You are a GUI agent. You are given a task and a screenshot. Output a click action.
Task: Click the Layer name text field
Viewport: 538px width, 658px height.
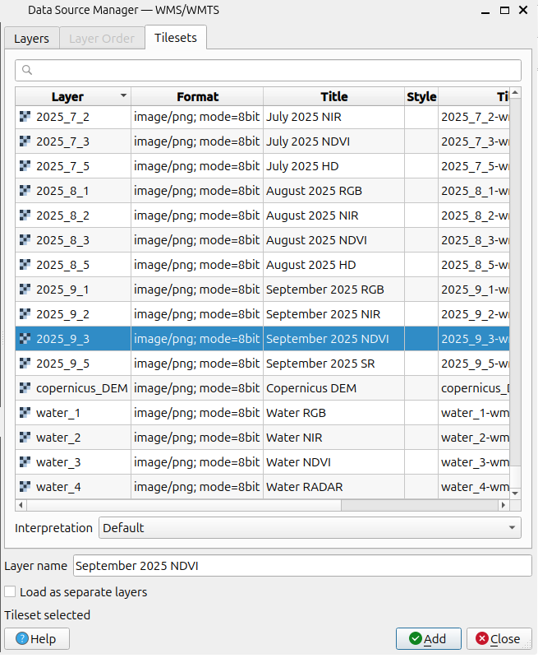(x=302, y=566)
